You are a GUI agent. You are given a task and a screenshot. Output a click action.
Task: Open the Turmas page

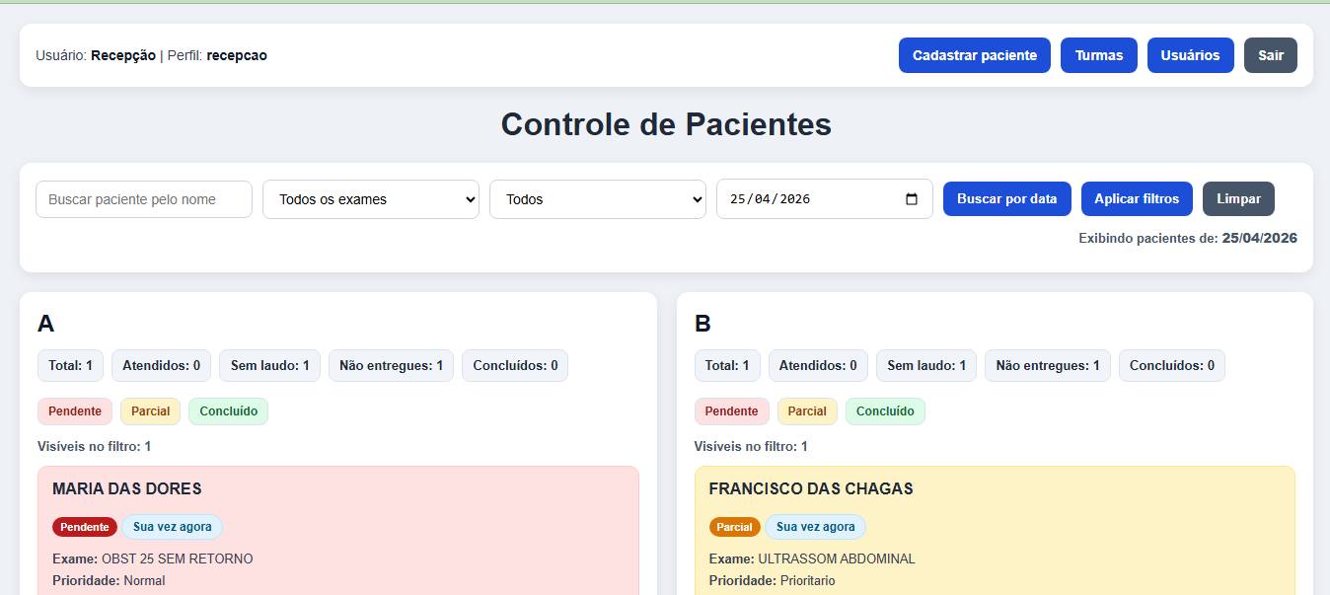[1099, 55]
